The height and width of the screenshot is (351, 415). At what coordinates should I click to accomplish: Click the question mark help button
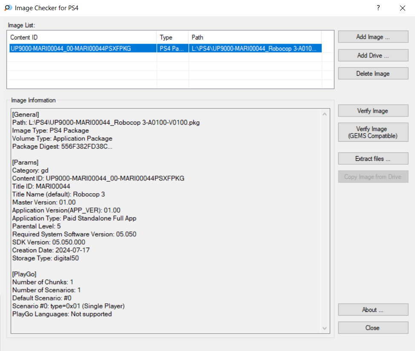(x=378, y=8)
